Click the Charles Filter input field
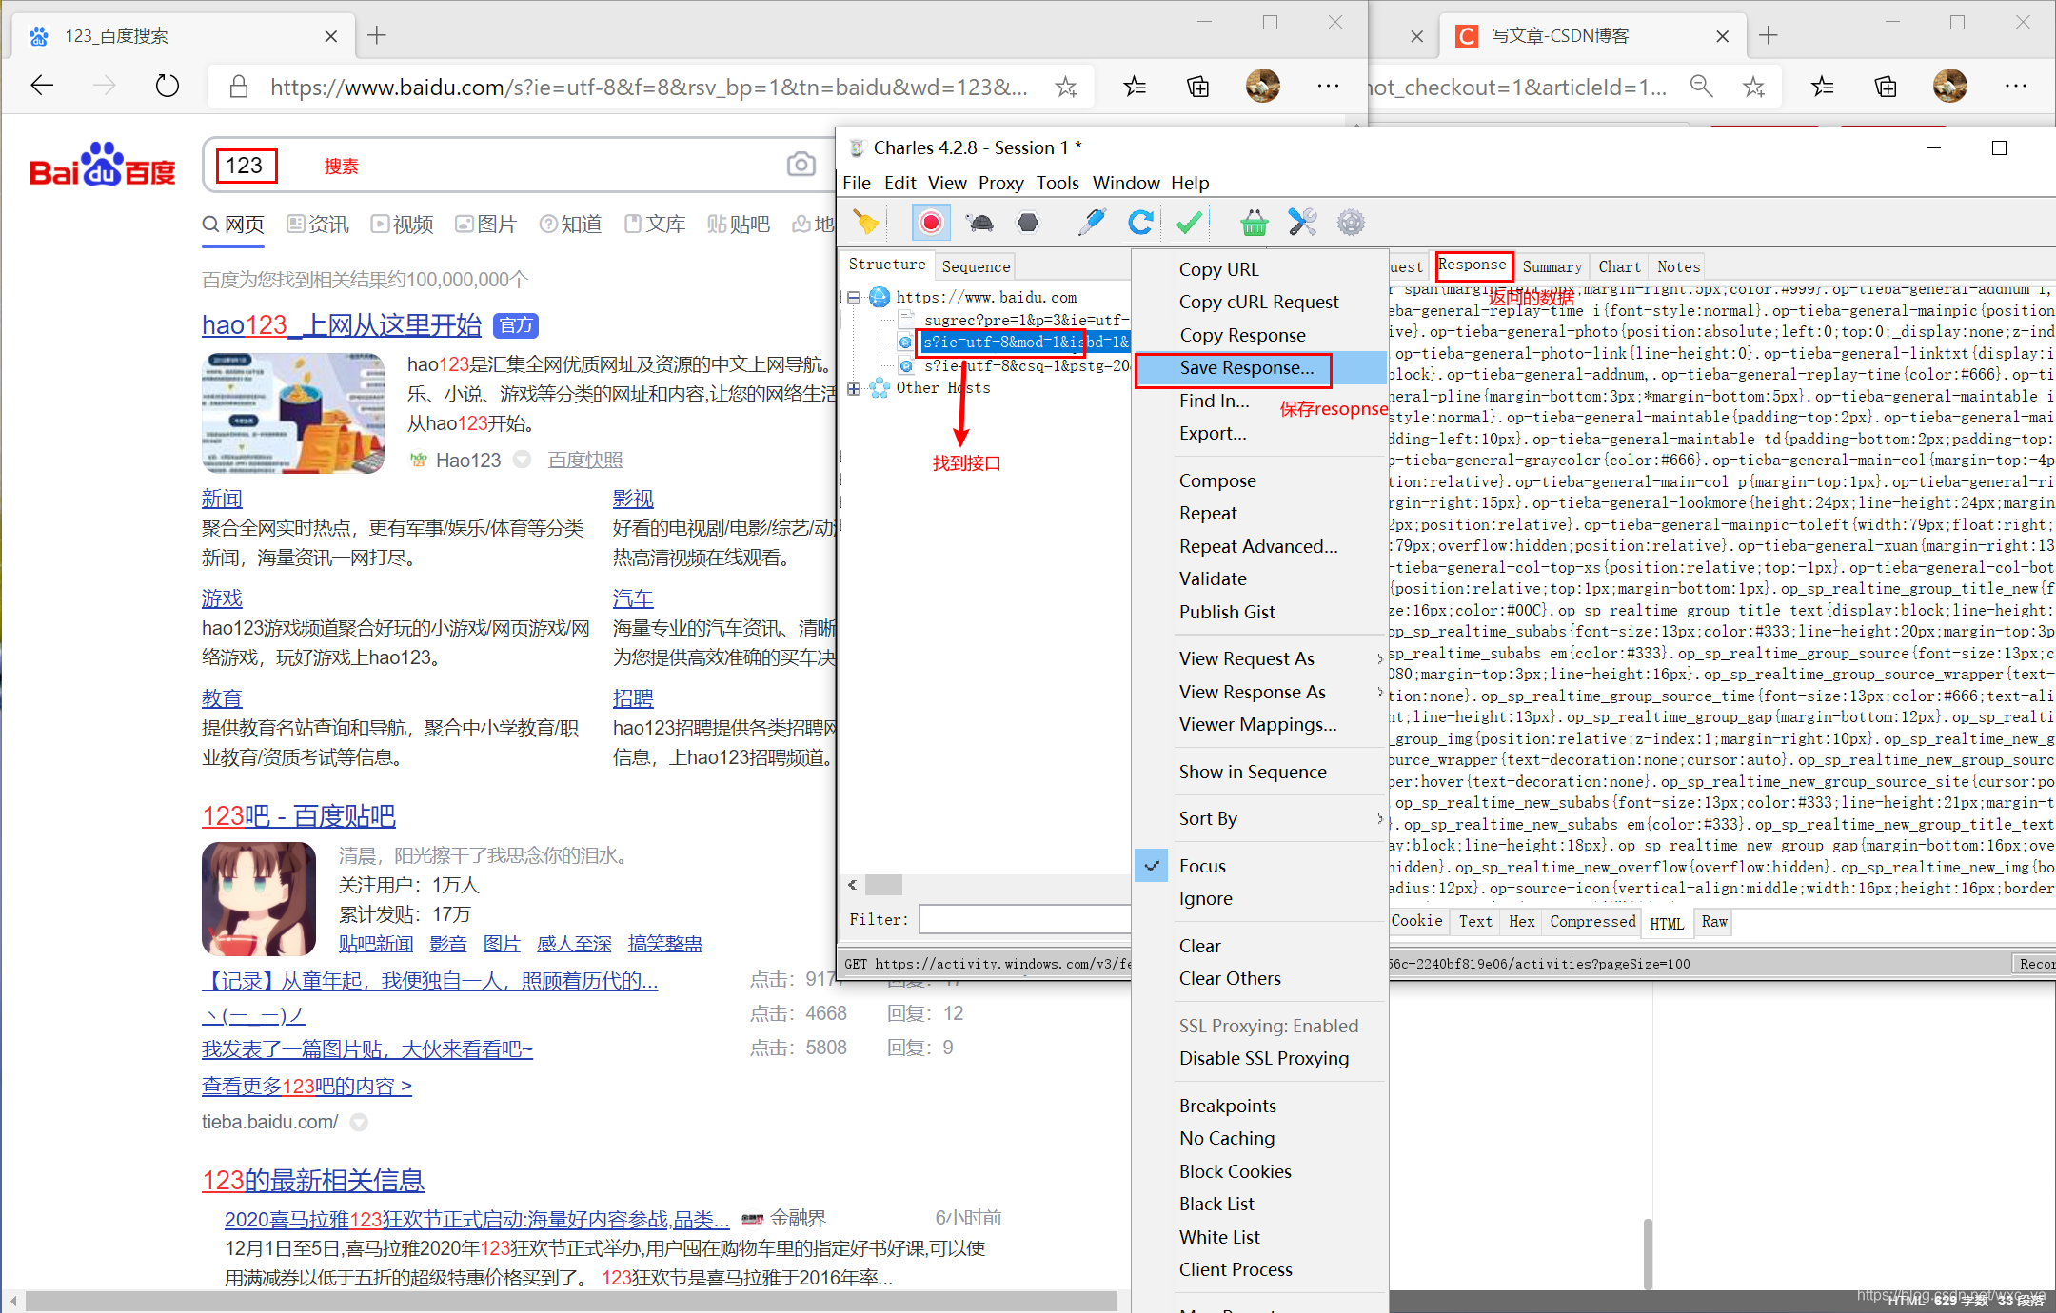2056x1313 pixels. coord(1025,919)
